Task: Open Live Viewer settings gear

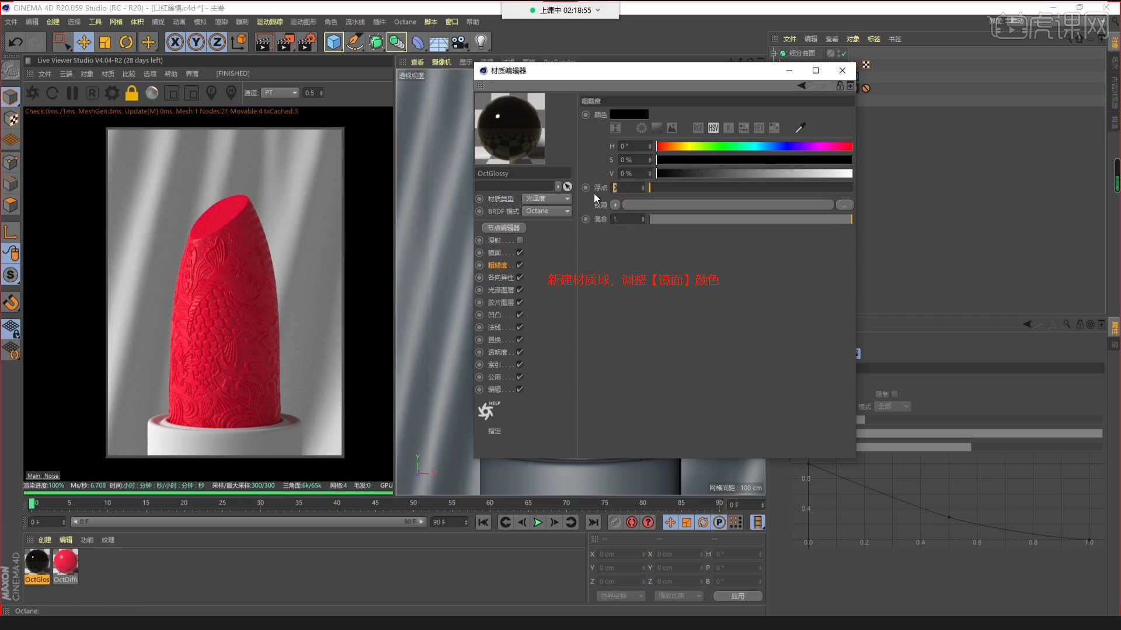Action: coord(112,93)
